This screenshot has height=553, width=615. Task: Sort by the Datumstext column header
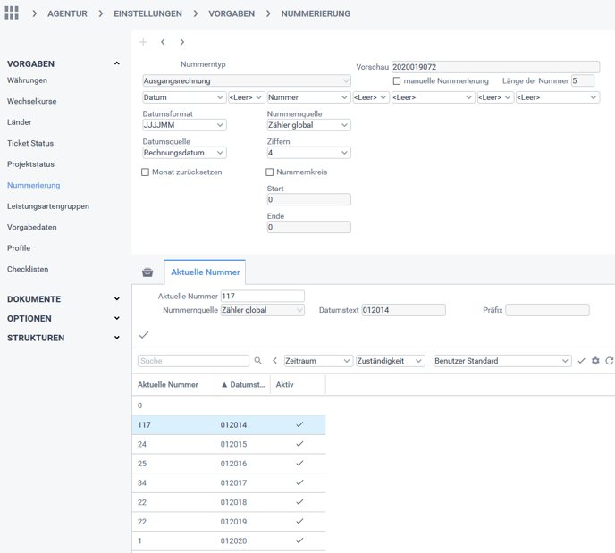(x=242, y=385)
